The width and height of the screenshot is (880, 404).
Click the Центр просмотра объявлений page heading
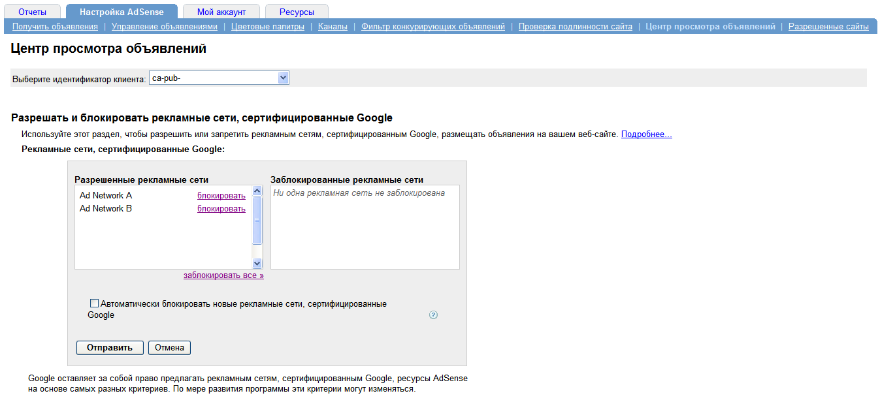[108, 49]
